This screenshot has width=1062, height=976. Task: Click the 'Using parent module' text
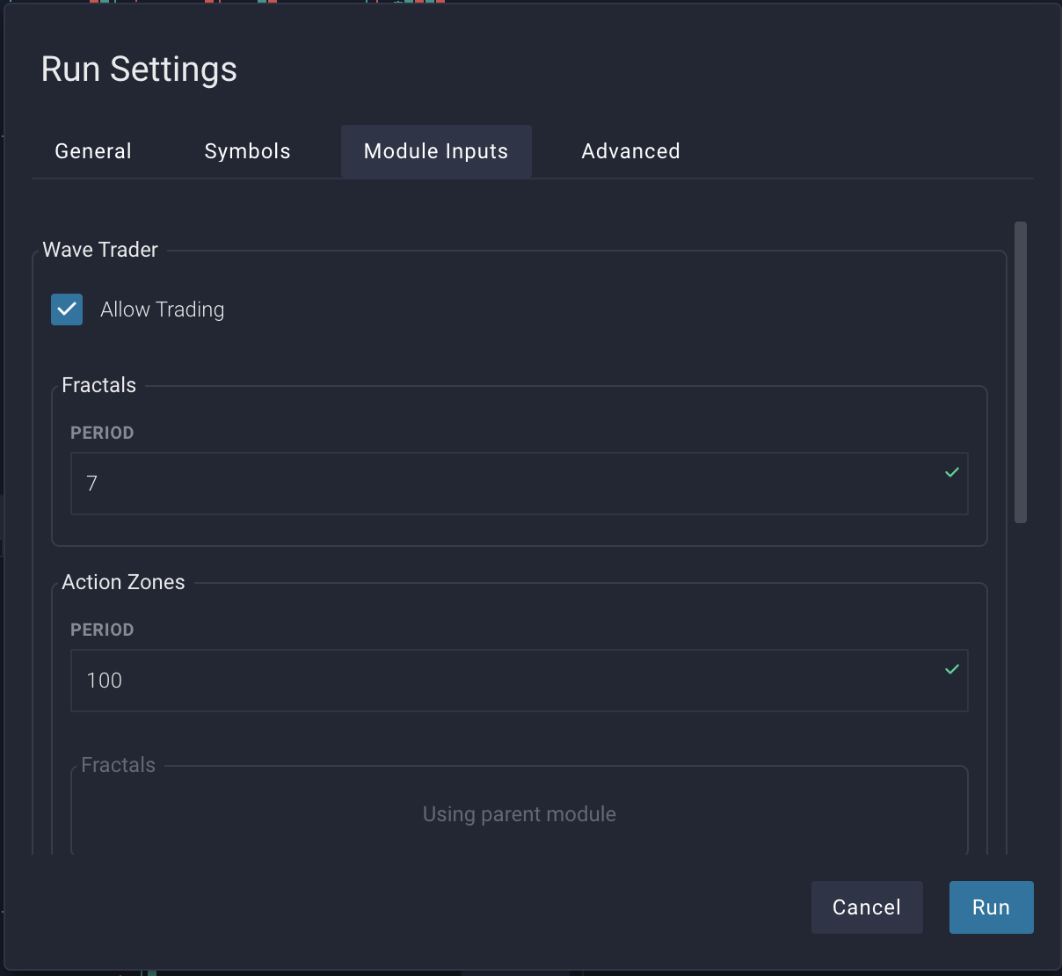[x=519, y=814]
